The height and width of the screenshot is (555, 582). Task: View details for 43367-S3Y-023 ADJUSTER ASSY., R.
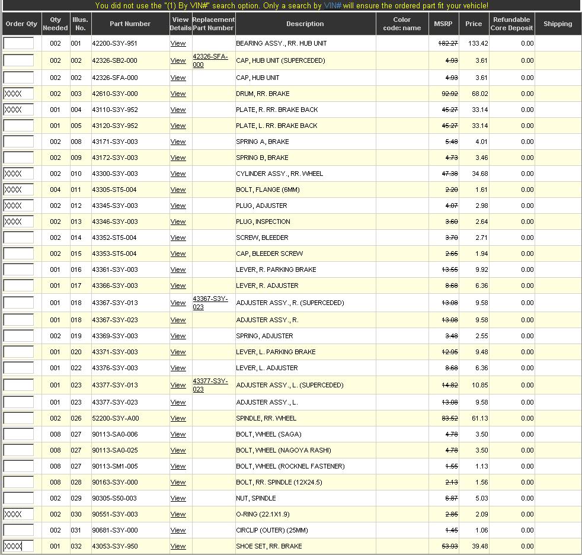click(x=178, y=320)
